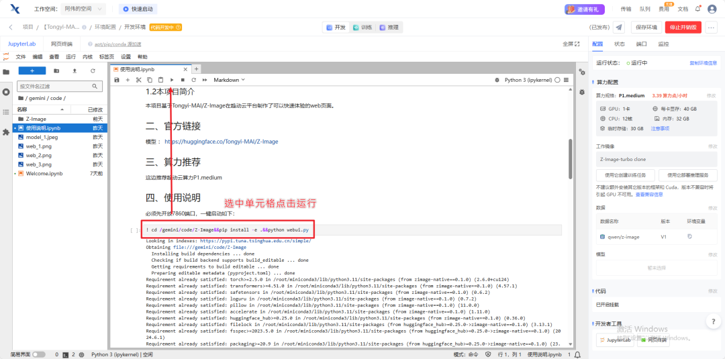725x359 pixels.
Task: Open the notebook toolbar hamburger menu icon
Action: click(566, 80)
